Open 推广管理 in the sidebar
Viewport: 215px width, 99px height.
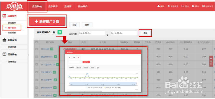12,28
